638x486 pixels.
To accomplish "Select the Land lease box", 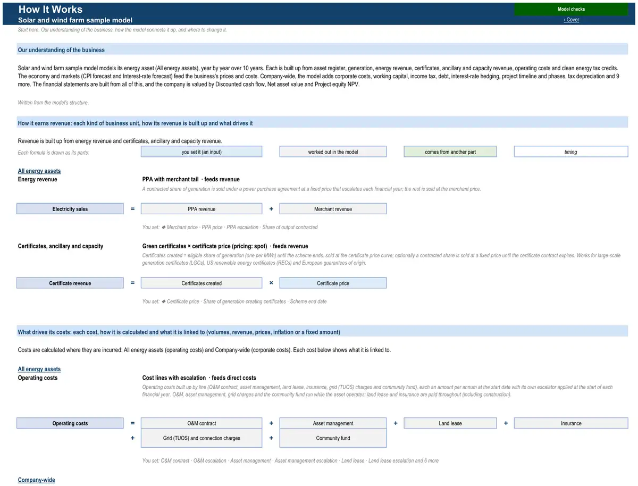I will coord(450,423).
